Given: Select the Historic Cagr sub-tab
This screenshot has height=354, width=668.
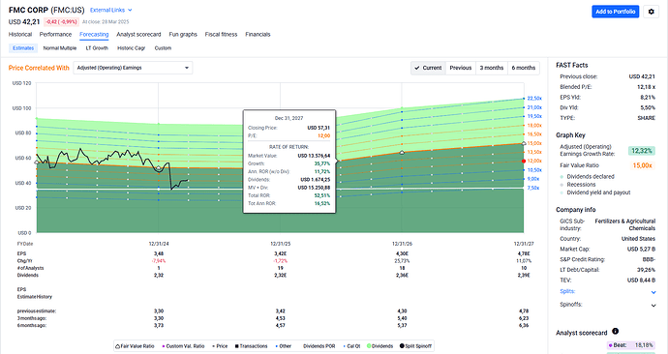Looking at the screenshot, I should point(132,48).
